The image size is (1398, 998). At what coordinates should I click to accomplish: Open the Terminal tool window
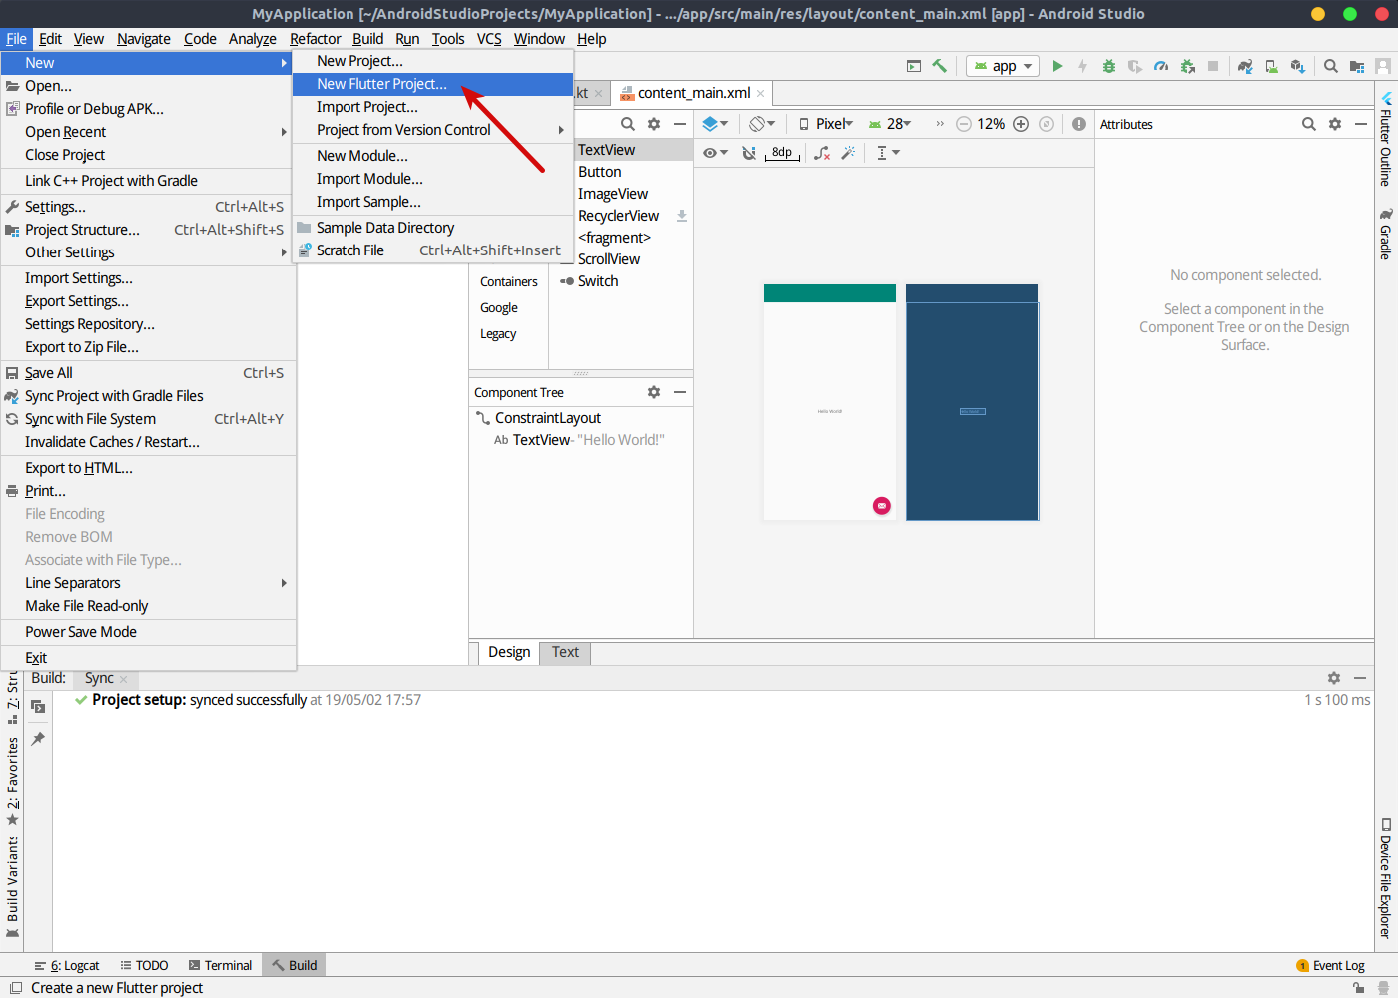(x=220, y=965)
